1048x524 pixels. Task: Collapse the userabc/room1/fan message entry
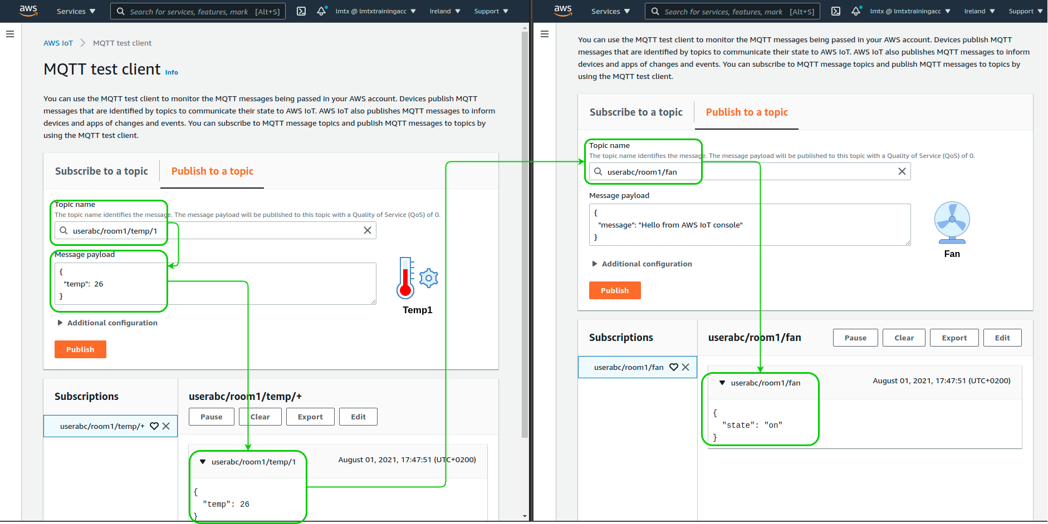click(x=722, y=383)
